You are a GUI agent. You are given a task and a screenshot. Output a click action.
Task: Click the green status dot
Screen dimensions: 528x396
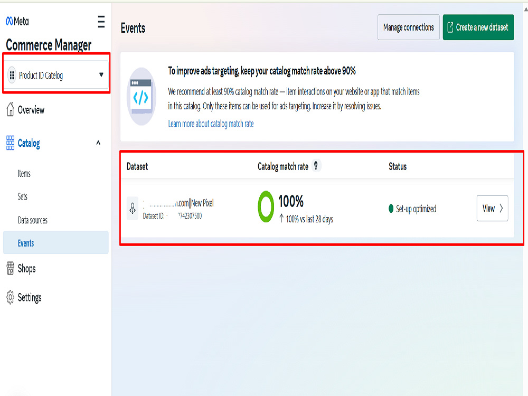pyautogui.click(x=391, y=209)
